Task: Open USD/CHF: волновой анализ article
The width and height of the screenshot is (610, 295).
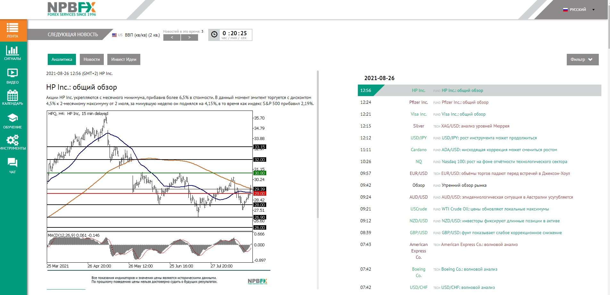Action: pos(468,287)
